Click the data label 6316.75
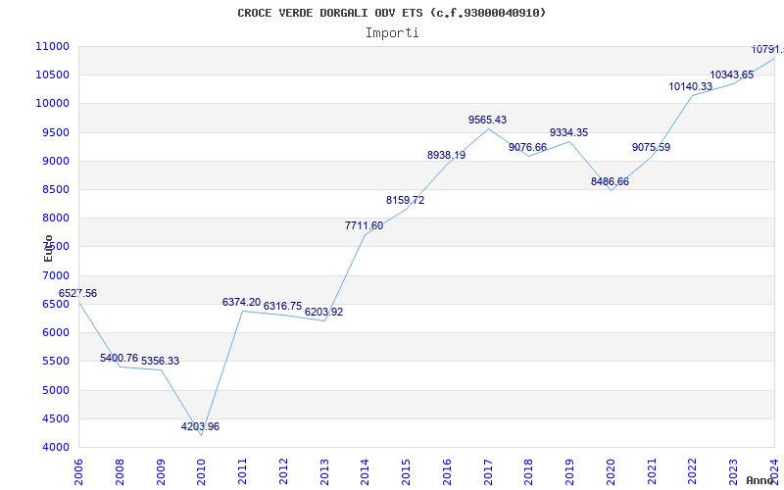784x490 pixels. point(282,306)
